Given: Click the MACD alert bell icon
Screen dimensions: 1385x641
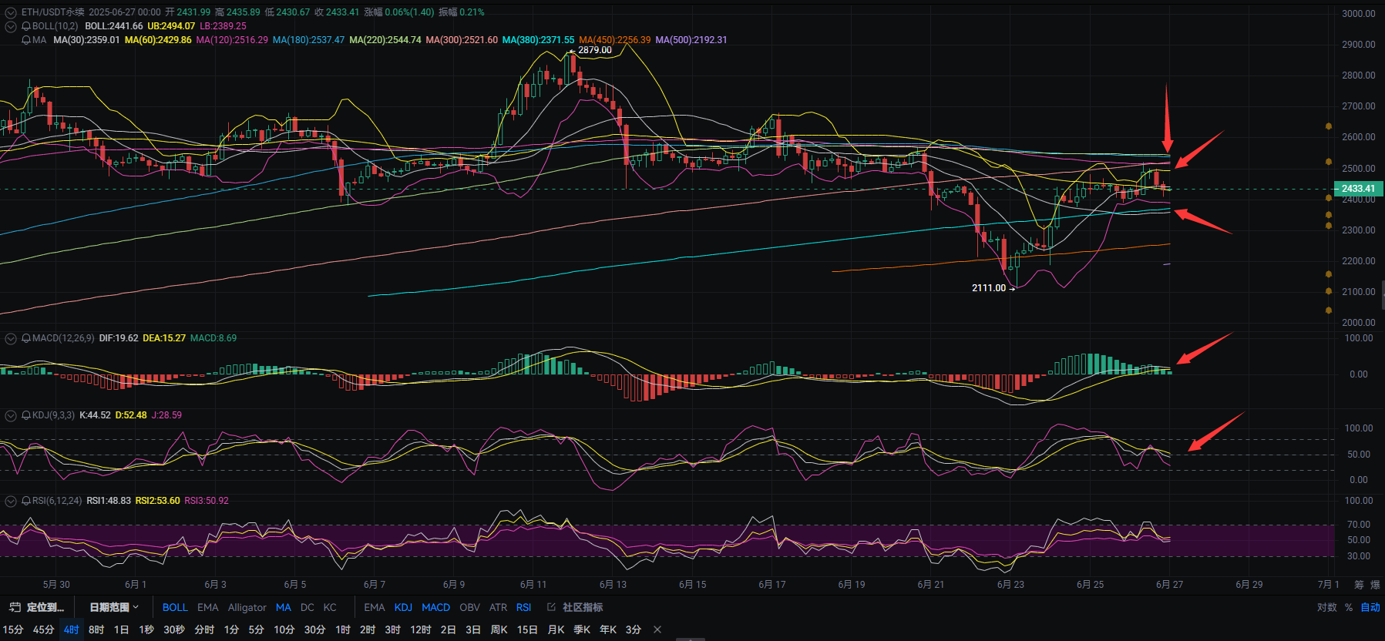Looking at the screenshot, I should tap(26, 338).
